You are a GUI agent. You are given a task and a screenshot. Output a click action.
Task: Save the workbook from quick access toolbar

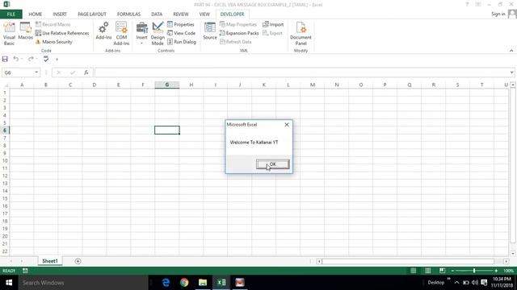click(x=5, y=59)
